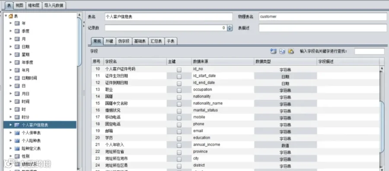Open the 导入元数据 top tab

click(x=54, y=5)
